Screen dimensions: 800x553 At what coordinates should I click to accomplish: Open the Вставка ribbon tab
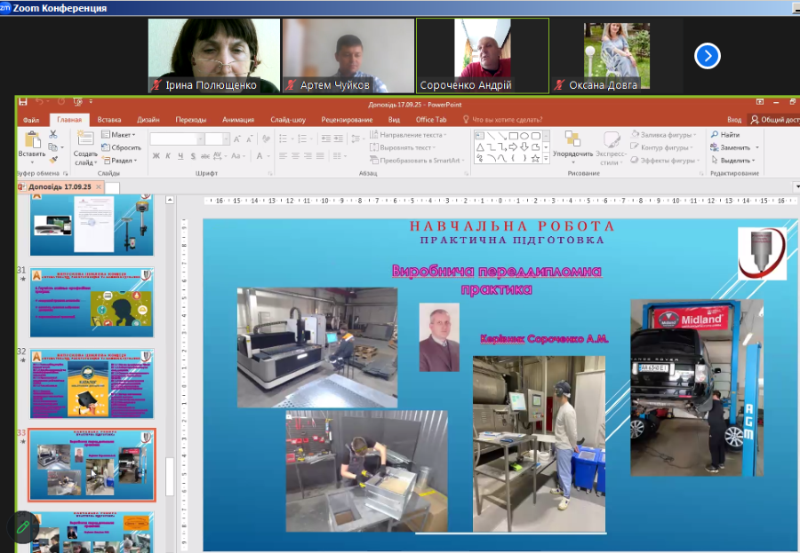(109, 120)
